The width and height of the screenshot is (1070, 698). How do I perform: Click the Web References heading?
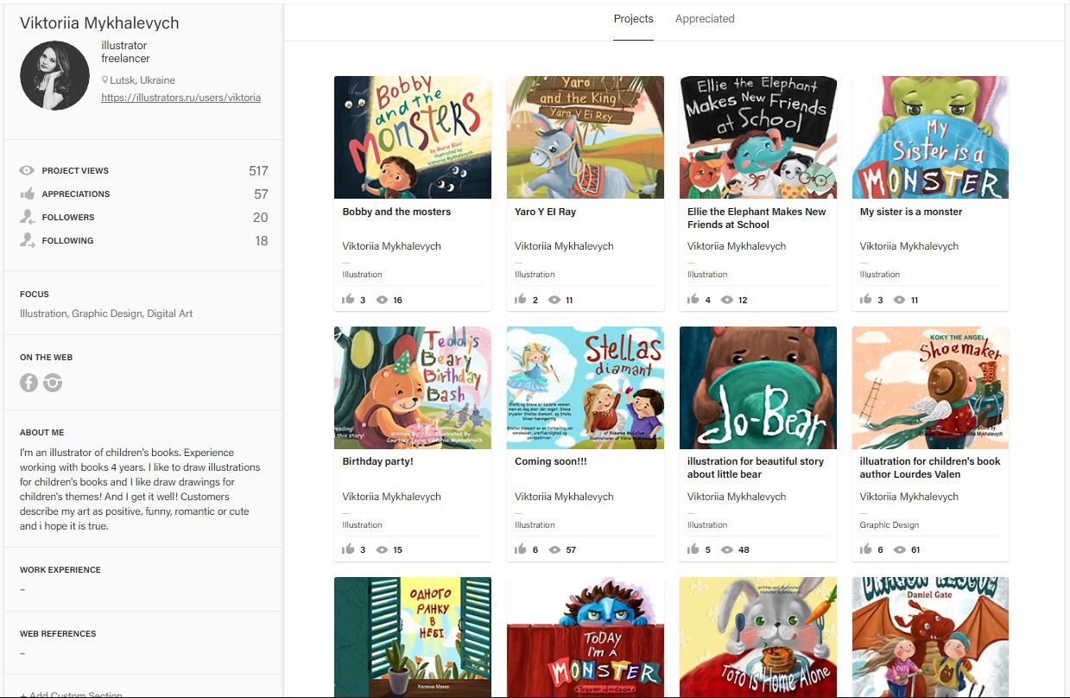click(x=58, y=634)
